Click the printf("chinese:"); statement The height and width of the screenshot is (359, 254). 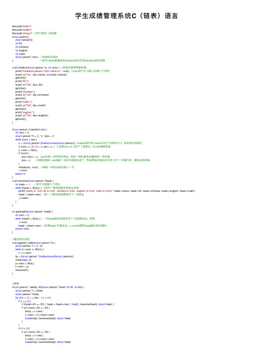click(x=25, y=92)
